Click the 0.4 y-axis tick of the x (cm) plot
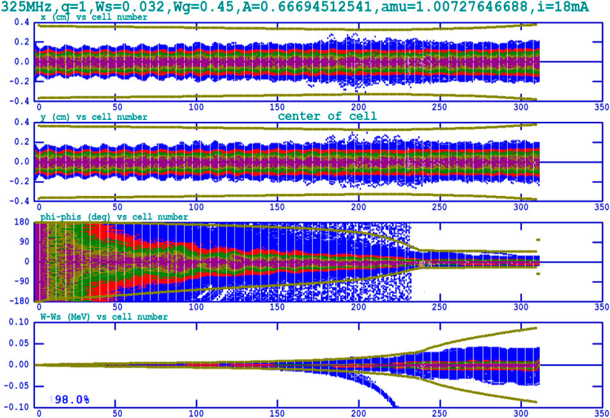This screenshot has width=610, height=418. pyautogui.click(x=22, y=22)
